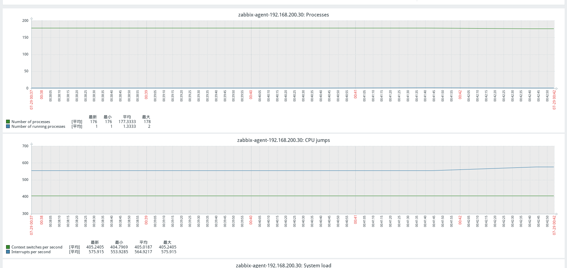Click average value 564.9217
This screenshot has height=268, width=567.
tap(143, 252)
